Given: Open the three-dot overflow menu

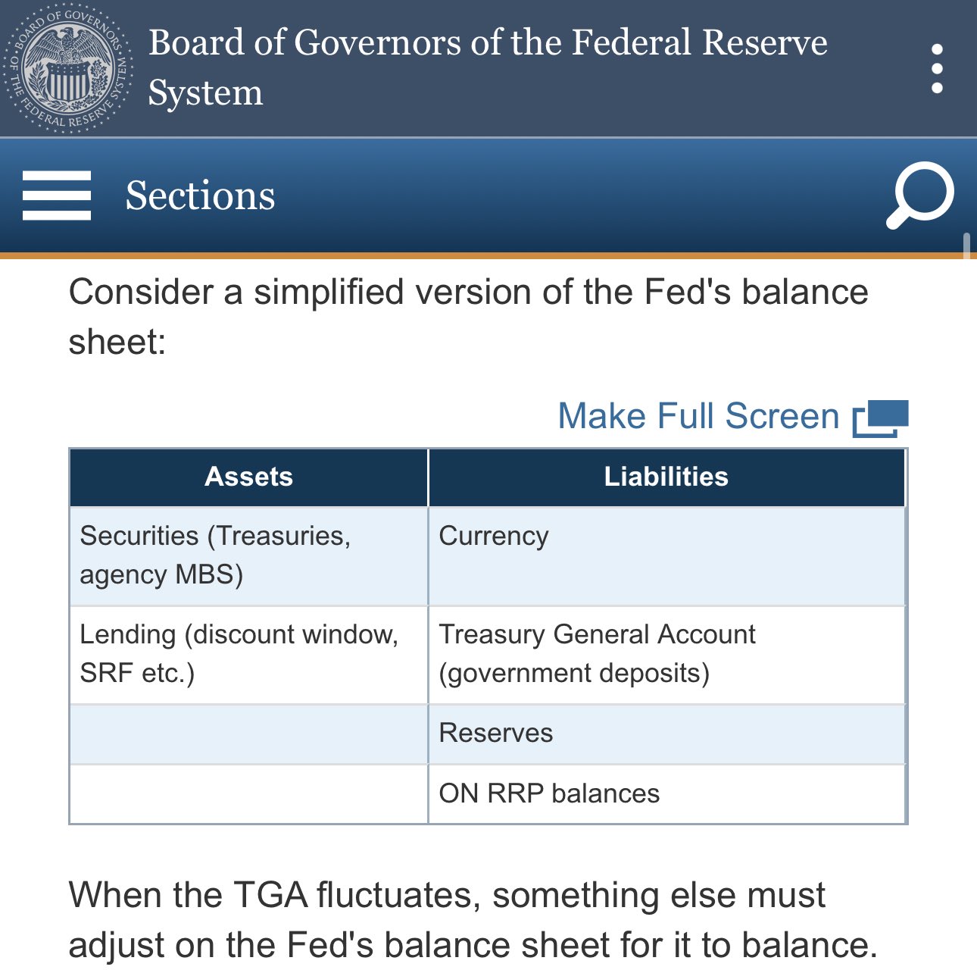Looking at the screenshot, I should (x=937, y=68).
